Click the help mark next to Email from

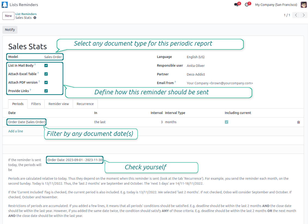point(175,82)
